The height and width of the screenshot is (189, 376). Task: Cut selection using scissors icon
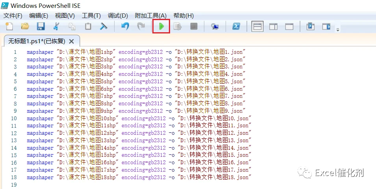(x=56, y=26)
